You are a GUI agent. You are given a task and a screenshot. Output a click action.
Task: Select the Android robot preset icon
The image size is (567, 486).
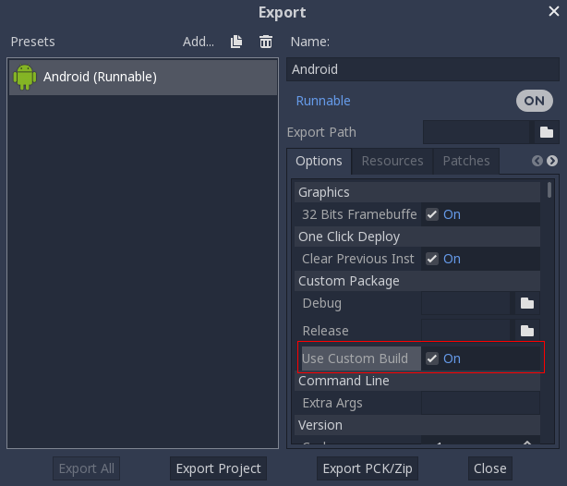(x=25, y=77)
